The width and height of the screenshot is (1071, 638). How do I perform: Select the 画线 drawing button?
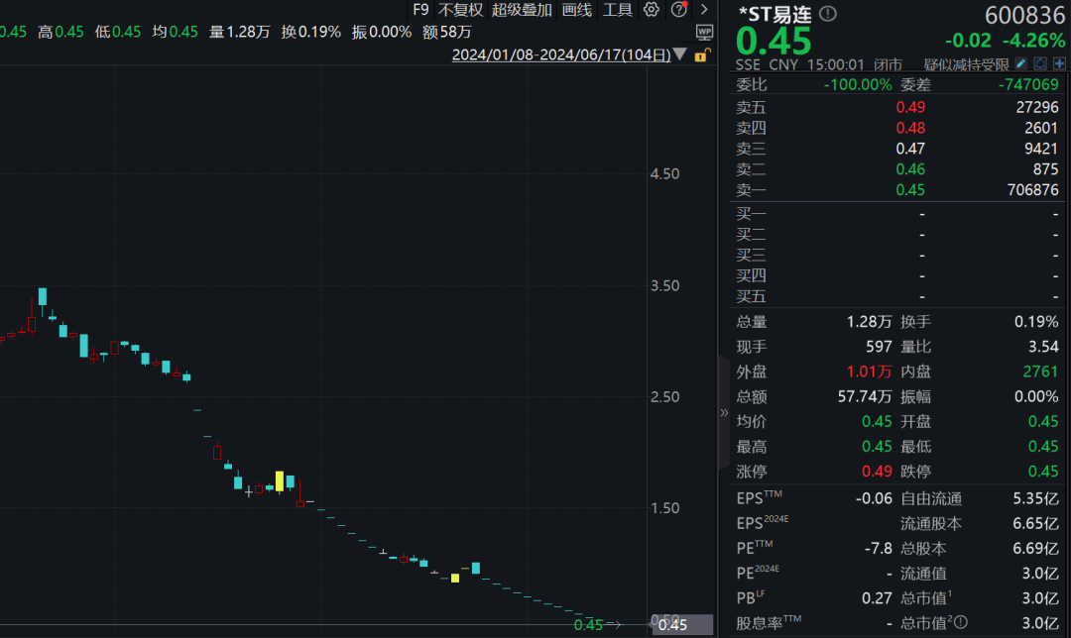pyautogui.click(x=576, y=10)
